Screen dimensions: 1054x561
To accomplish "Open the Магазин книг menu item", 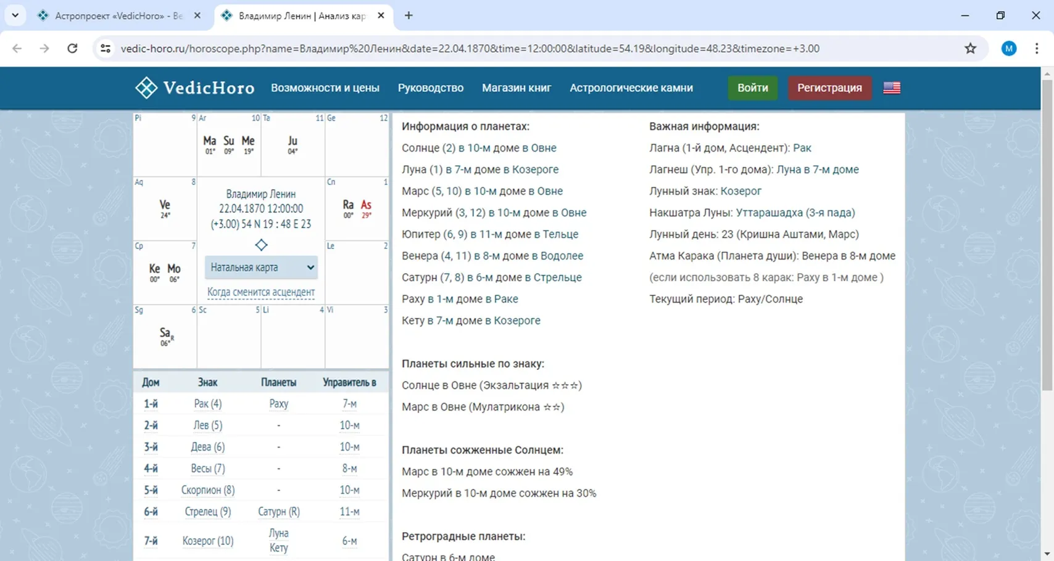I will click(517, 88).
